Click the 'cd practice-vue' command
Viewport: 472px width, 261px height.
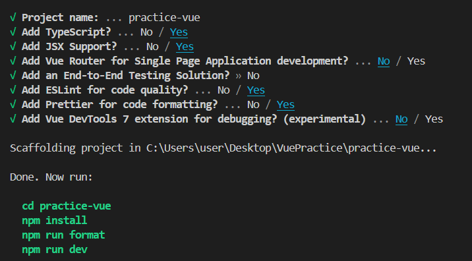point(67,206)
